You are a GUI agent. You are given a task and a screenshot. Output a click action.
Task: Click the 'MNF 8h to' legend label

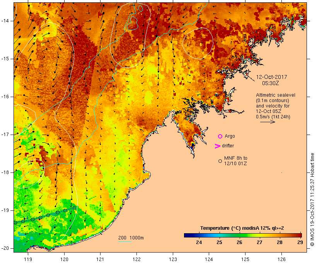click(x=236, y=158)
